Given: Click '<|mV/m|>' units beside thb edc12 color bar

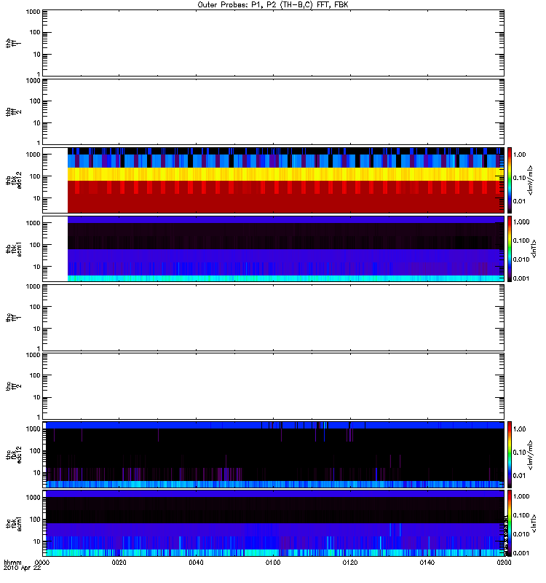Looking at the screenshot, I should (x=531, y=180).
